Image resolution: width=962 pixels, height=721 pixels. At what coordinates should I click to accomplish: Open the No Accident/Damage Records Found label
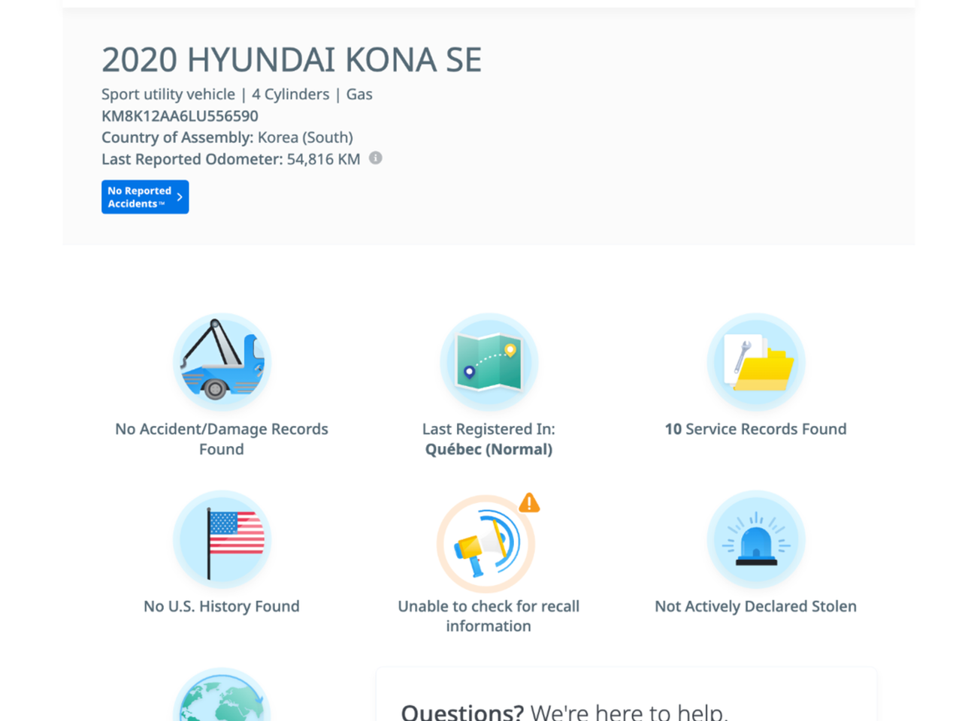click(222, 439)
